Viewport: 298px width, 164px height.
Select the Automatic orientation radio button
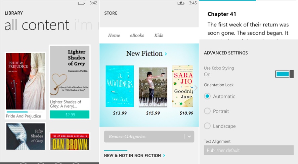coord(207,96)
